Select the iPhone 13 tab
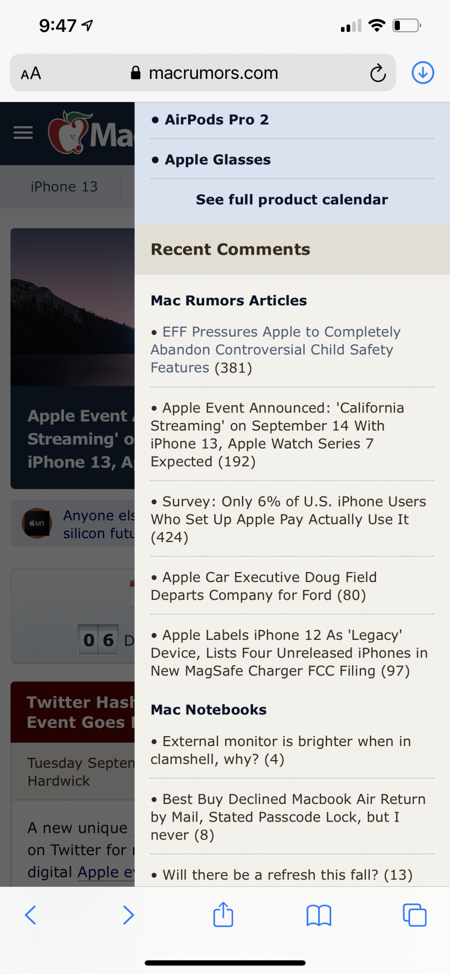This screenshot has width=450, height=974. (64, 187)
